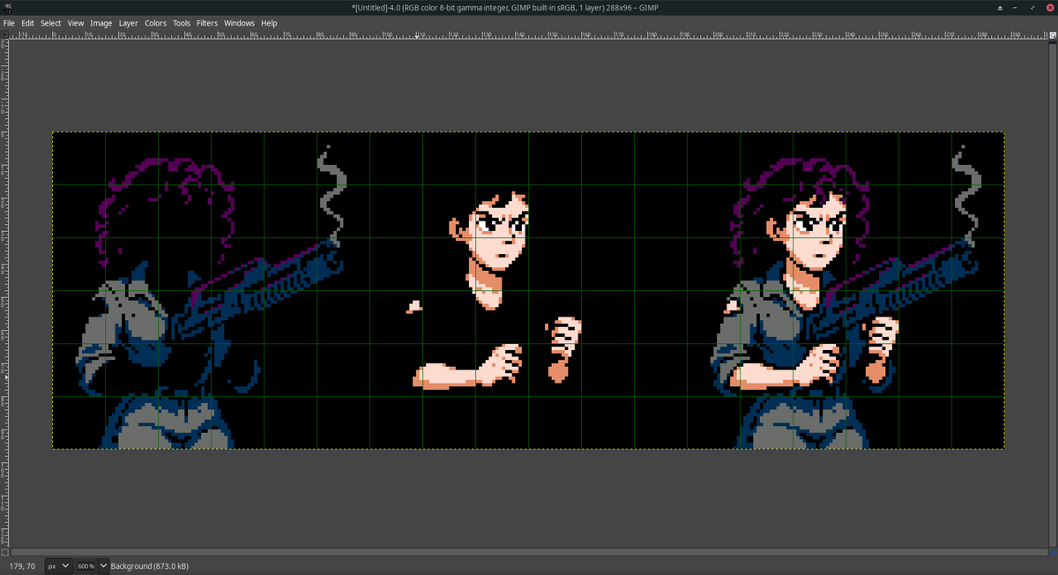Click the horizontal scrollbar
Viewport: 1058px width, 575px height.
[x=529, y=552]
